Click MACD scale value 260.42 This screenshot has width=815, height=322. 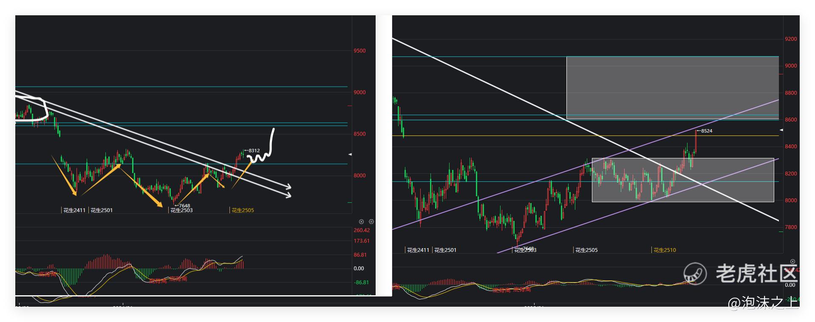click(x=362, y=230)
